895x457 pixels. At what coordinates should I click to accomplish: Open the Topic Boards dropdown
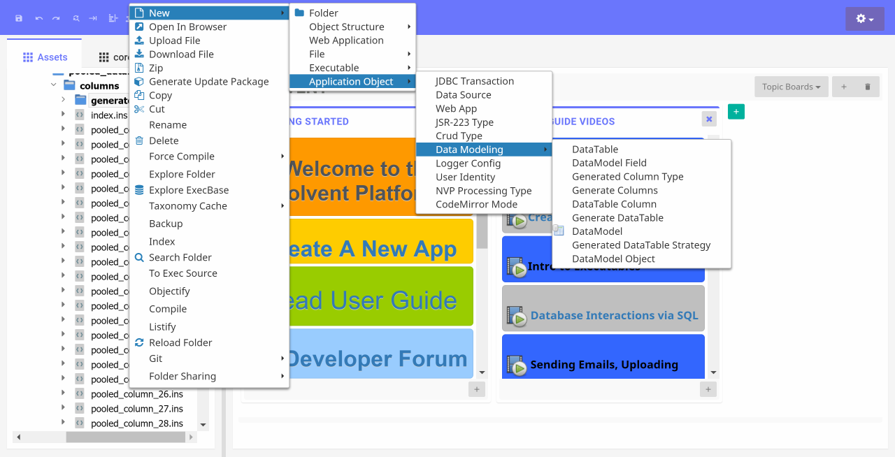pos(792,87)
